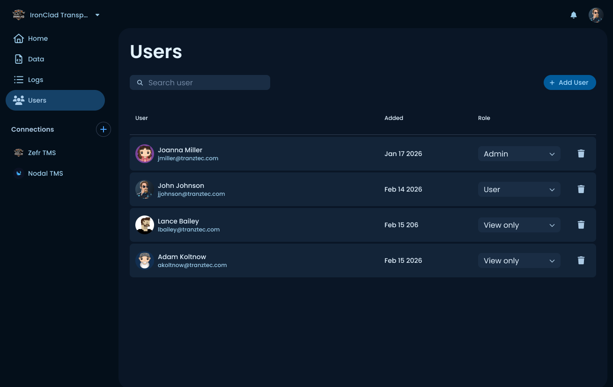Delete John Johnson with the trash icon
The width and height of the screenshot is (613, 387).
pyautogui.click(x=581, y=189)
